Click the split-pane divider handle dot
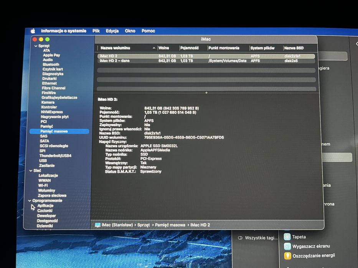This screenshot has width=358, height=268. click(x=206, y=93)
